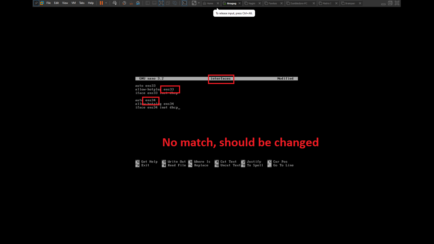Switch to the Brainpan tab
The height and width of the screenshot is (244, 434).
click(352, 3)
